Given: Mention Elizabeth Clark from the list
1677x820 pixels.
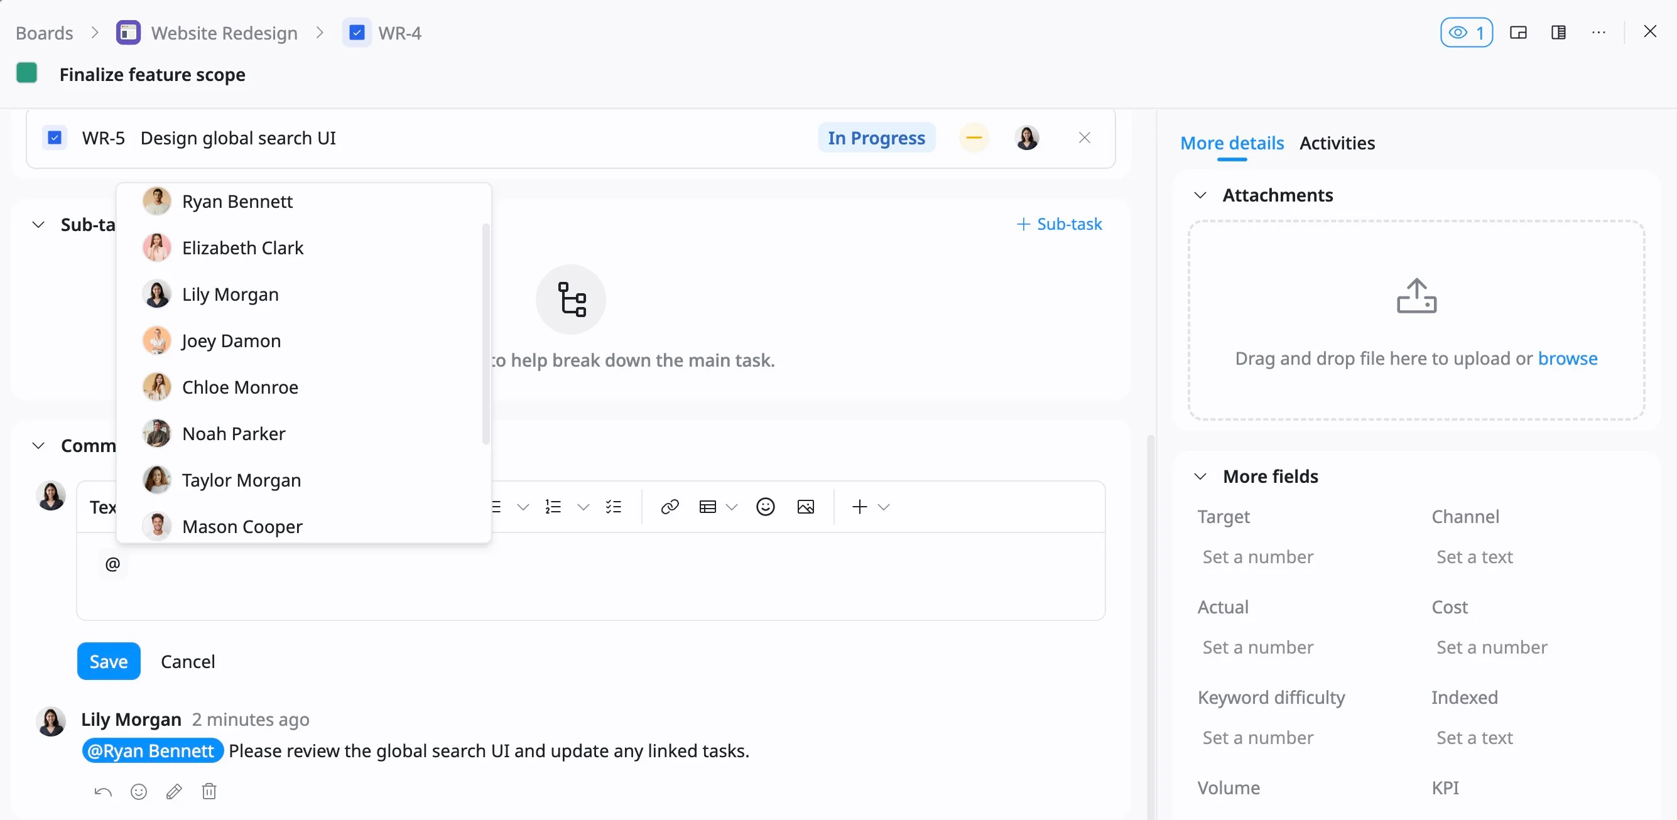Looking at the screenshot, I should pos(303,248).
